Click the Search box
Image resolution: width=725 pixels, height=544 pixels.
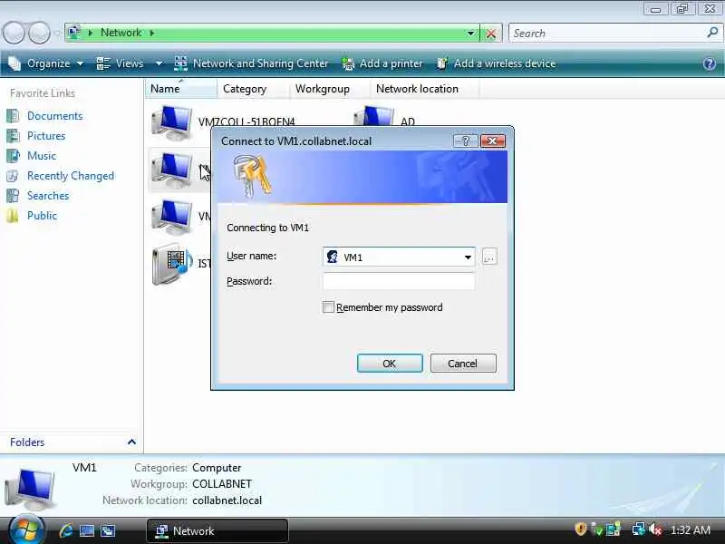(608, 34)
